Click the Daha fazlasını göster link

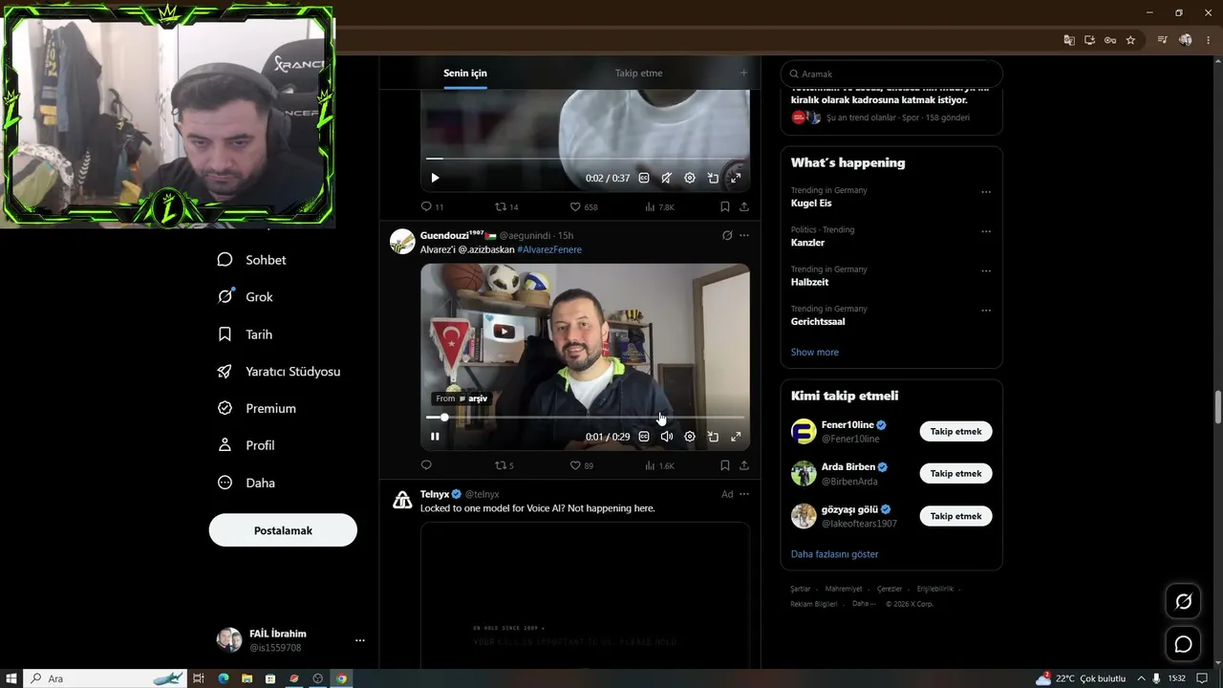[x=834, y=554]
